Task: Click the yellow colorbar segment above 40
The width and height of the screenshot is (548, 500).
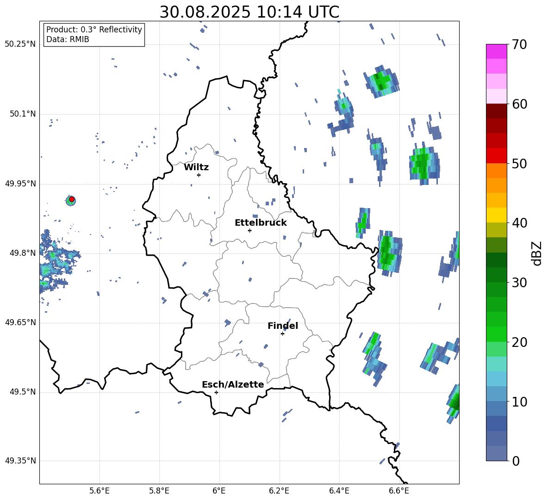Action: click(496, 215)
